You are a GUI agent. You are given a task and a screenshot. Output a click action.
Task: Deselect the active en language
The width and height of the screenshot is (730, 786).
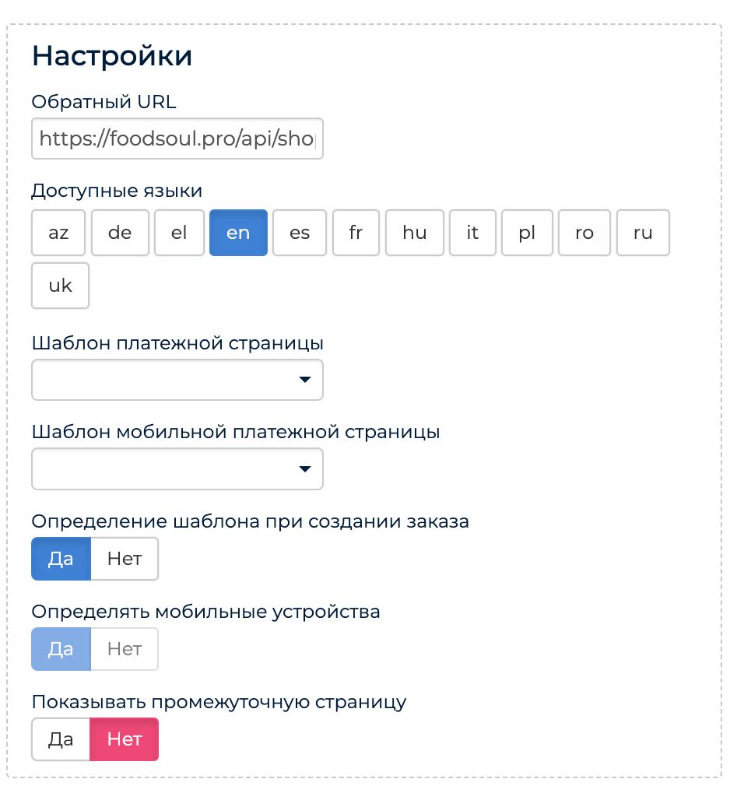click(x=238, y=233)
